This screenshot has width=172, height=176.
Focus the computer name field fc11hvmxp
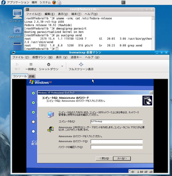click(116, 121)
